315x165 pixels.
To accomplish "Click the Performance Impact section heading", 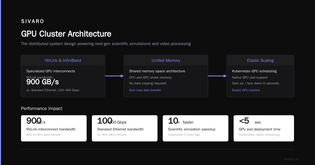I will click(x=42, y=108).
